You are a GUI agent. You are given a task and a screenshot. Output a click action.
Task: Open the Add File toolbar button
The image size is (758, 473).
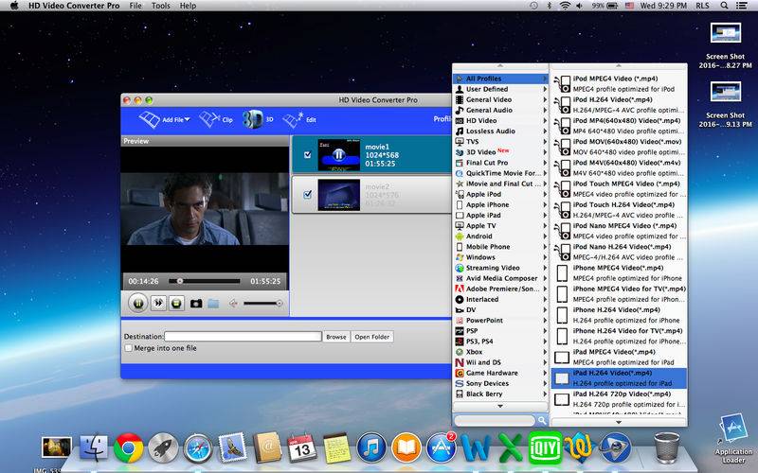(164, 119)
